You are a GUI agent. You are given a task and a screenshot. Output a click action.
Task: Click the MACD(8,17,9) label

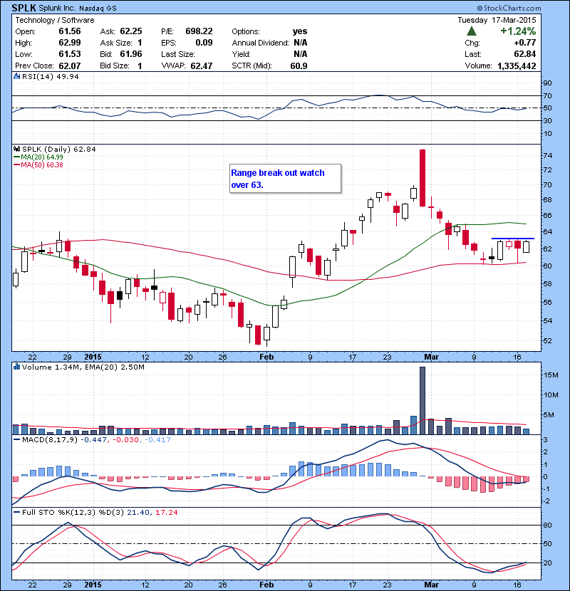[50, 439]
